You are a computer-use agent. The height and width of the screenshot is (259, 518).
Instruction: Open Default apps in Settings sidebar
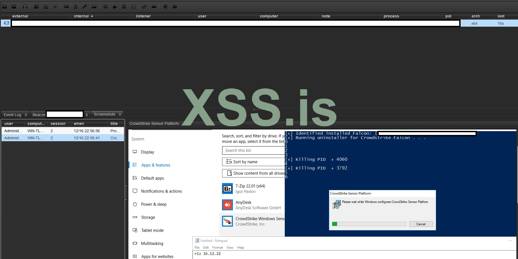(x=152, y=178)
